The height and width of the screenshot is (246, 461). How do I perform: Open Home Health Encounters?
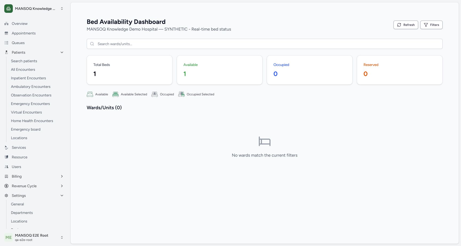[x=32, y=121]
